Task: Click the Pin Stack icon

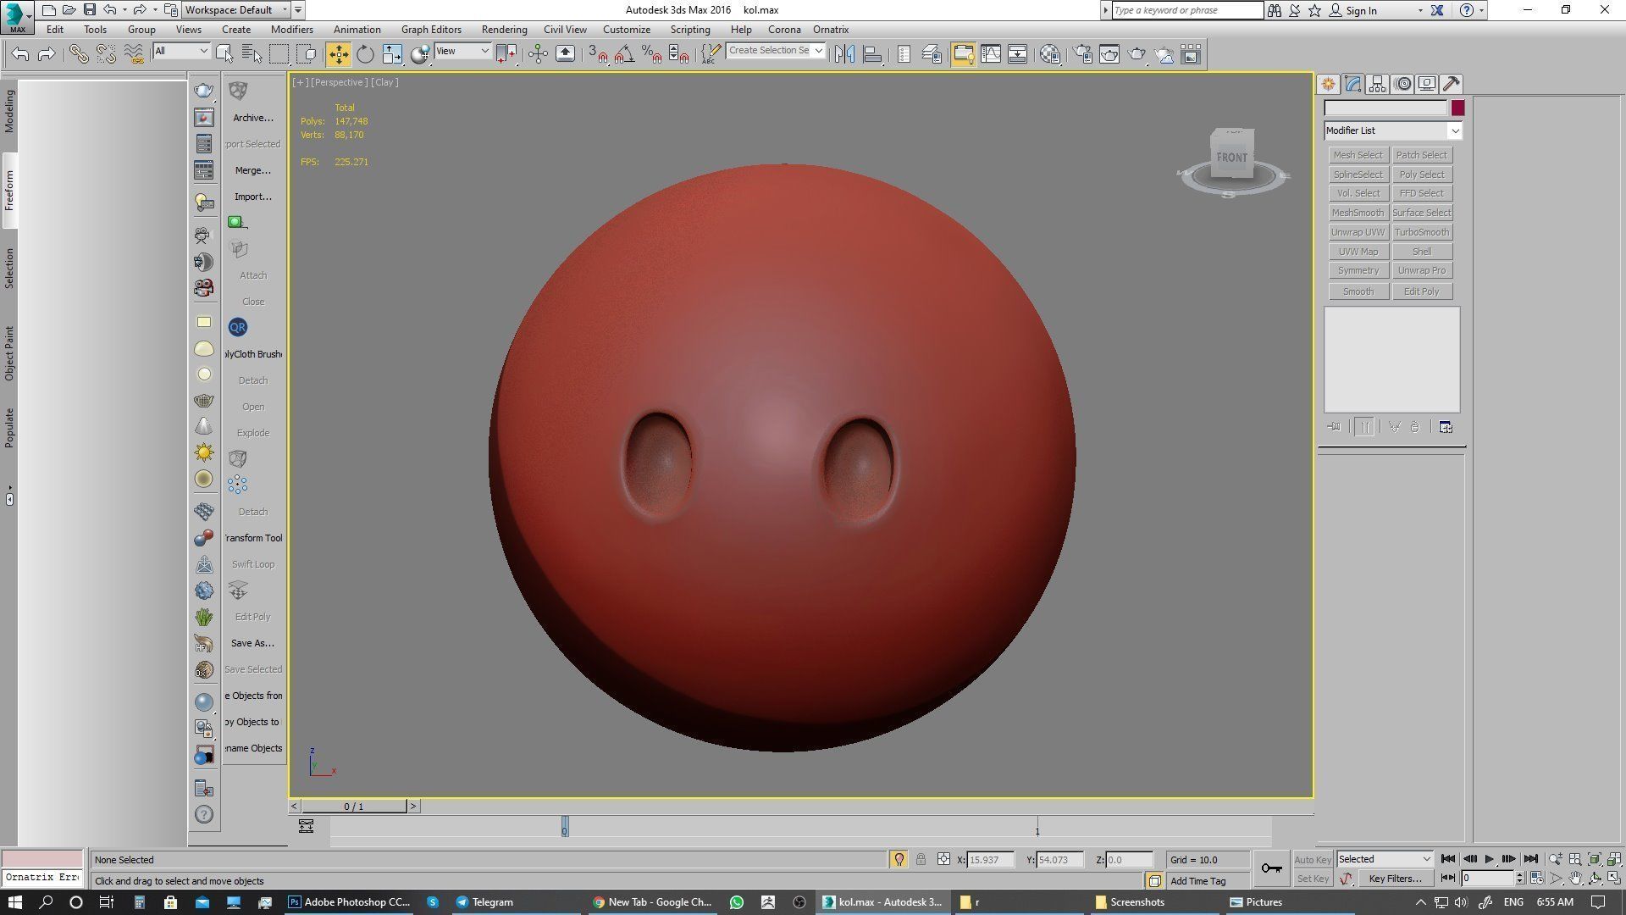Action: (x=1335, y=427)
